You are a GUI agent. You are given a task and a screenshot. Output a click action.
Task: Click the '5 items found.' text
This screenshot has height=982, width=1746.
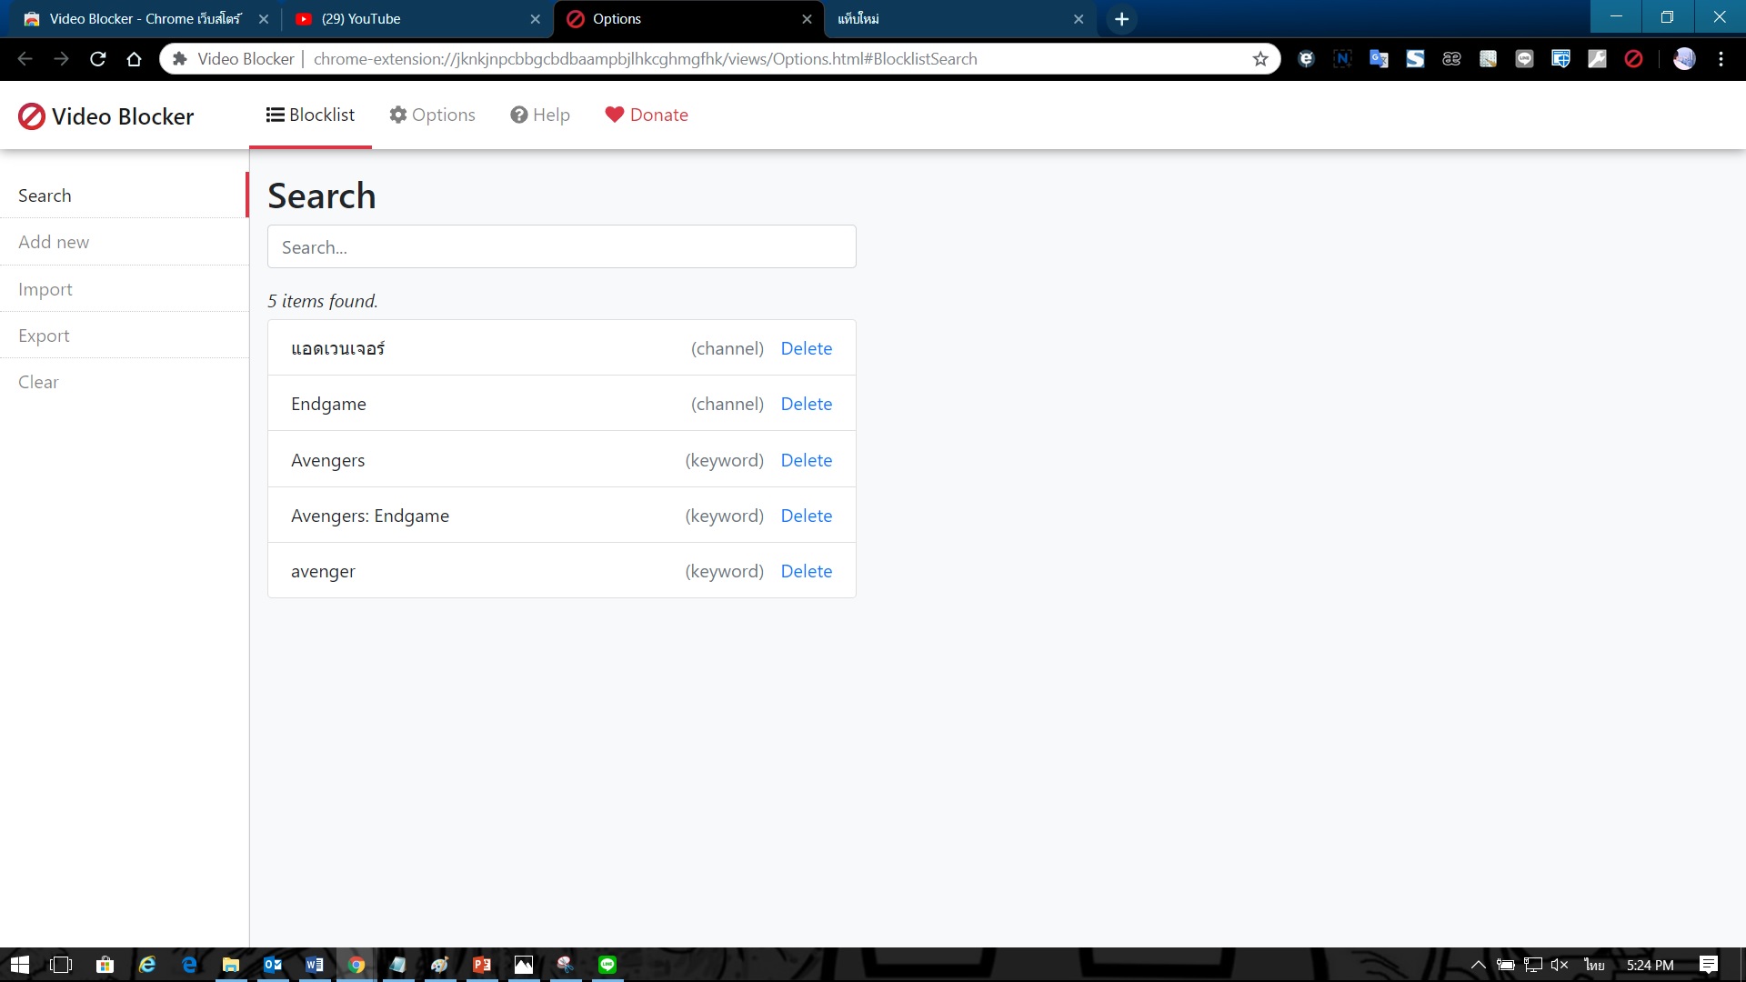[323, 301]
